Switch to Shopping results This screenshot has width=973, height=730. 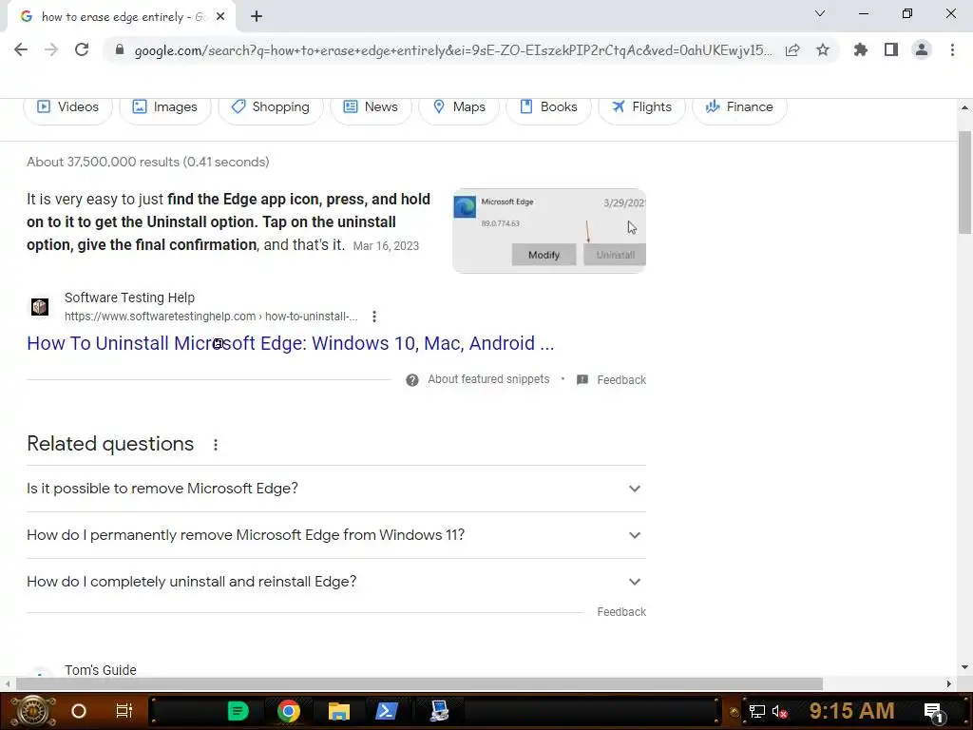(x=271, y=106)
